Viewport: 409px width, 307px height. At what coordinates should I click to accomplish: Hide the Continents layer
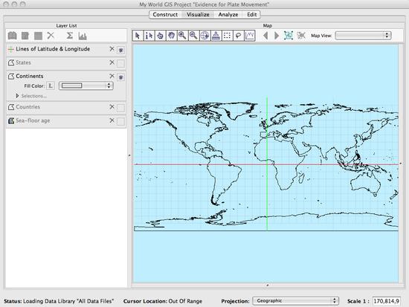[x=120, y=77]
